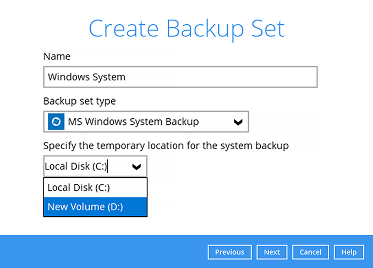
Task: Open the temporary location dropdown arrow
Action: click(x=137, y=166)
